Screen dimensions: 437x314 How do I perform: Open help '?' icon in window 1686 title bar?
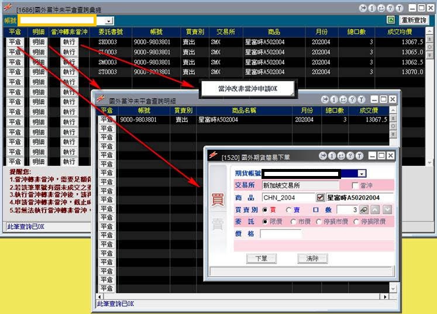point(390,8)
